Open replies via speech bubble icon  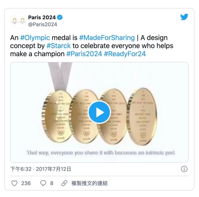[43, 183]
